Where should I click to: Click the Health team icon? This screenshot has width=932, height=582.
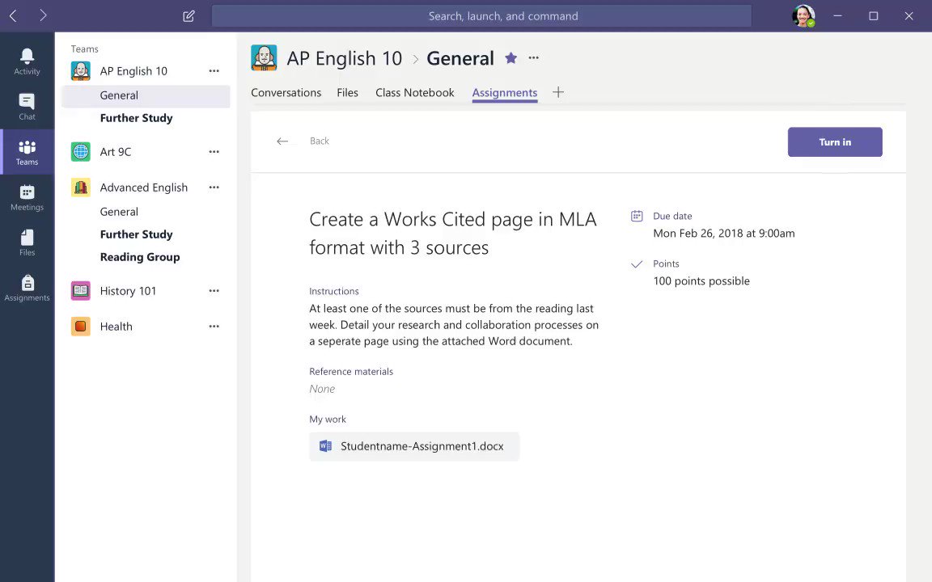[x=81, y=326]
